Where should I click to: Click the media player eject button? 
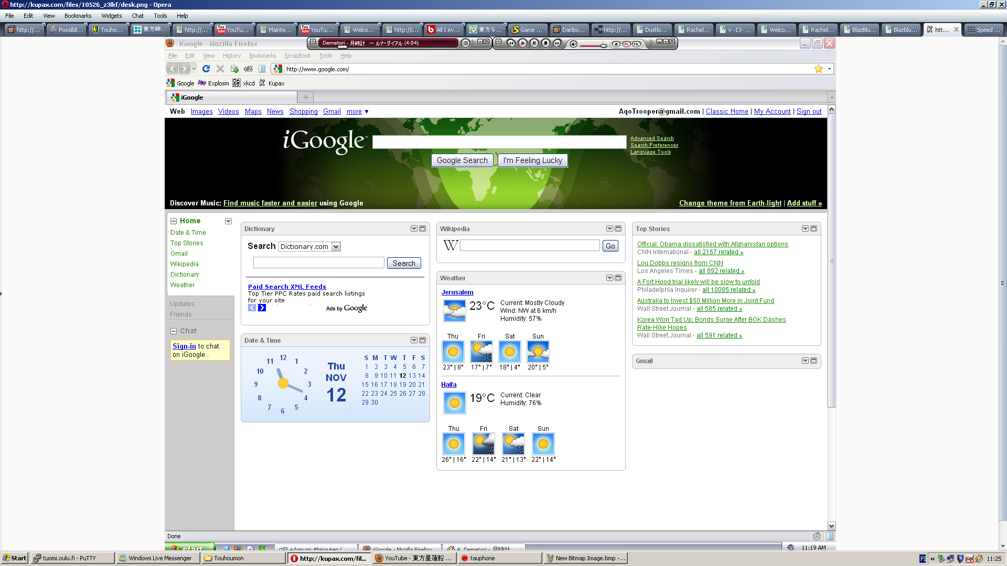(x=616, y=44)
